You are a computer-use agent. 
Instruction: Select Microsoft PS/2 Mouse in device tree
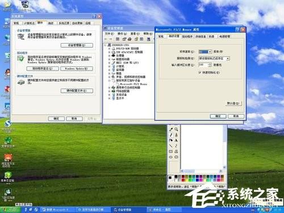(133, 84)
